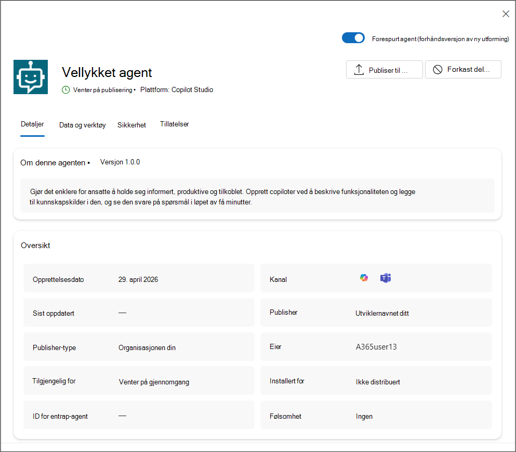
Task: Click the Tilgjengelig for label
Action: [x=54, y=381]
